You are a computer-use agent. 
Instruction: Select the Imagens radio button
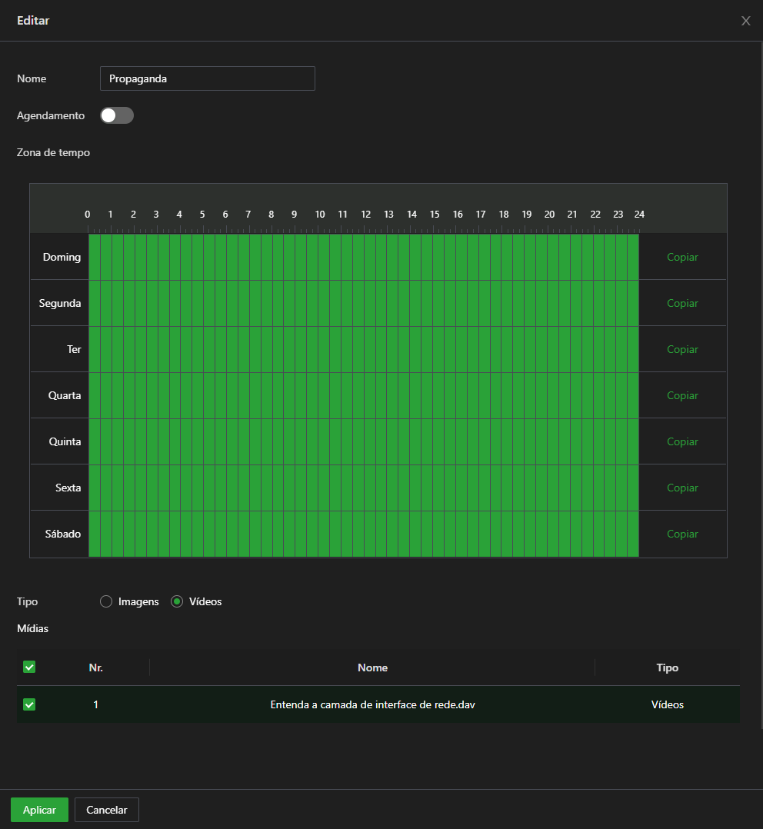pos(105,601)
